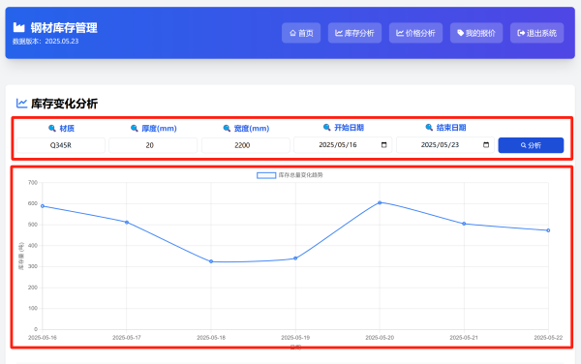
Task: Click the magnifier icon beside 宽度(mm) label
Action: [x=227, y=128]
